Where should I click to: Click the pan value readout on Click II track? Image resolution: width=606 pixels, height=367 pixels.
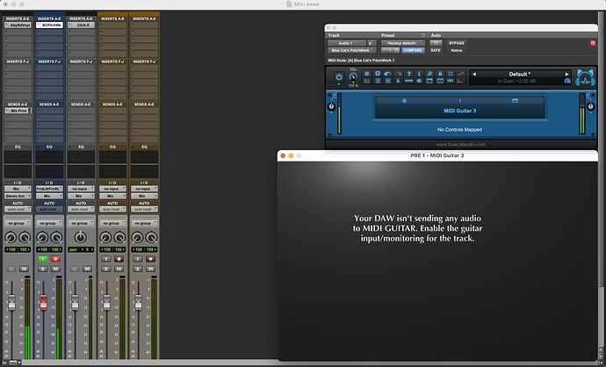click(x=81, y=249)
